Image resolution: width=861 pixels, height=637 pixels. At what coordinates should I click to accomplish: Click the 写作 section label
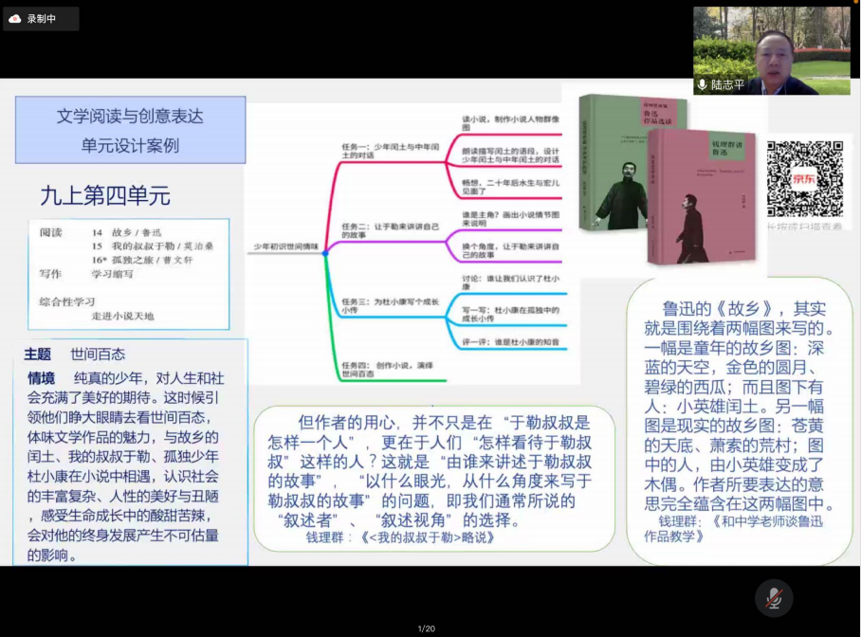[x=50, y=273]
